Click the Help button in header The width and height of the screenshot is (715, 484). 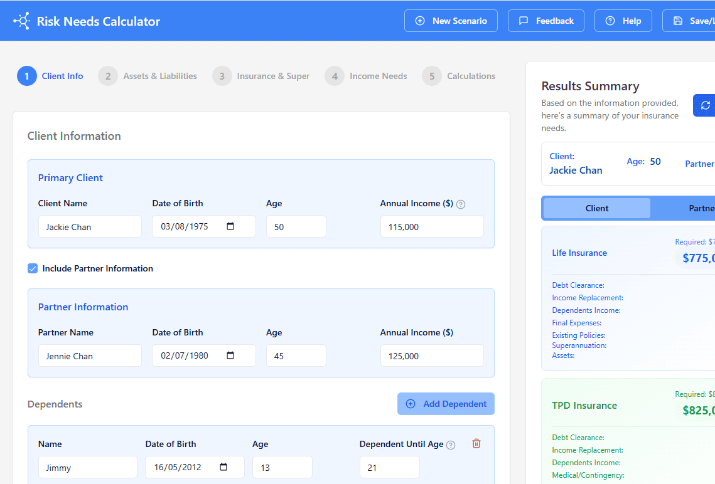(623, 21)
